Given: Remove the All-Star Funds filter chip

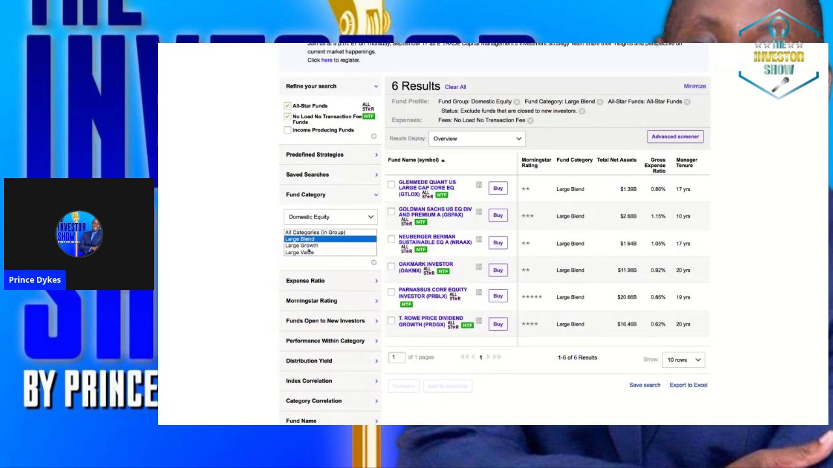Looking at the screenshot, I should point(687,102).
